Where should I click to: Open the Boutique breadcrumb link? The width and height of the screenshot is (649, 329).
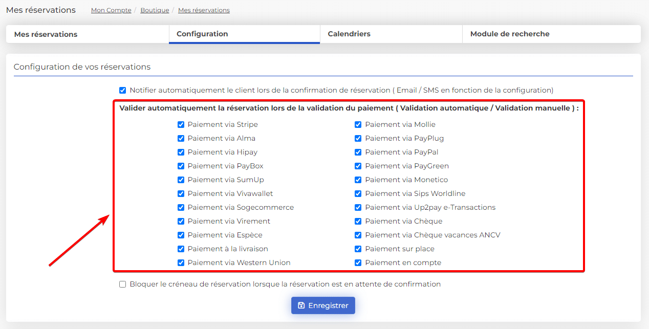[155, 10]
